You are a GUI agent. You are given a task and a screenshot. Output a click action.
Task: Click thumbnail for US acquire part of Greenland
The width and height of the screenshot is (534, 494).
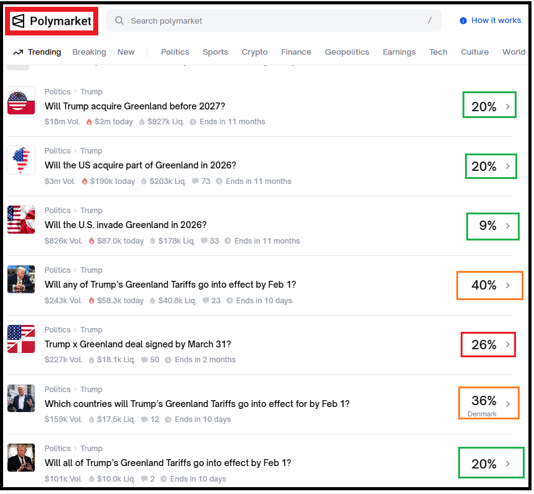click(x=21, y=160)
